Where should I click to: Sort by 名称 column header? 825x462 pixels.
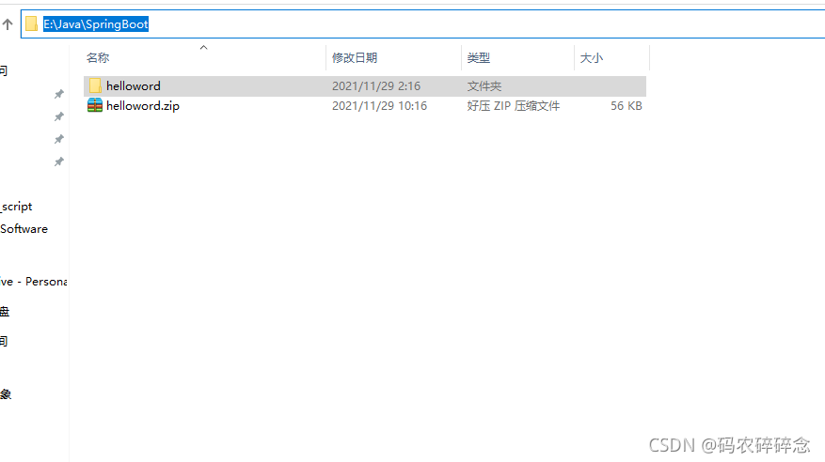coord(98,58)
